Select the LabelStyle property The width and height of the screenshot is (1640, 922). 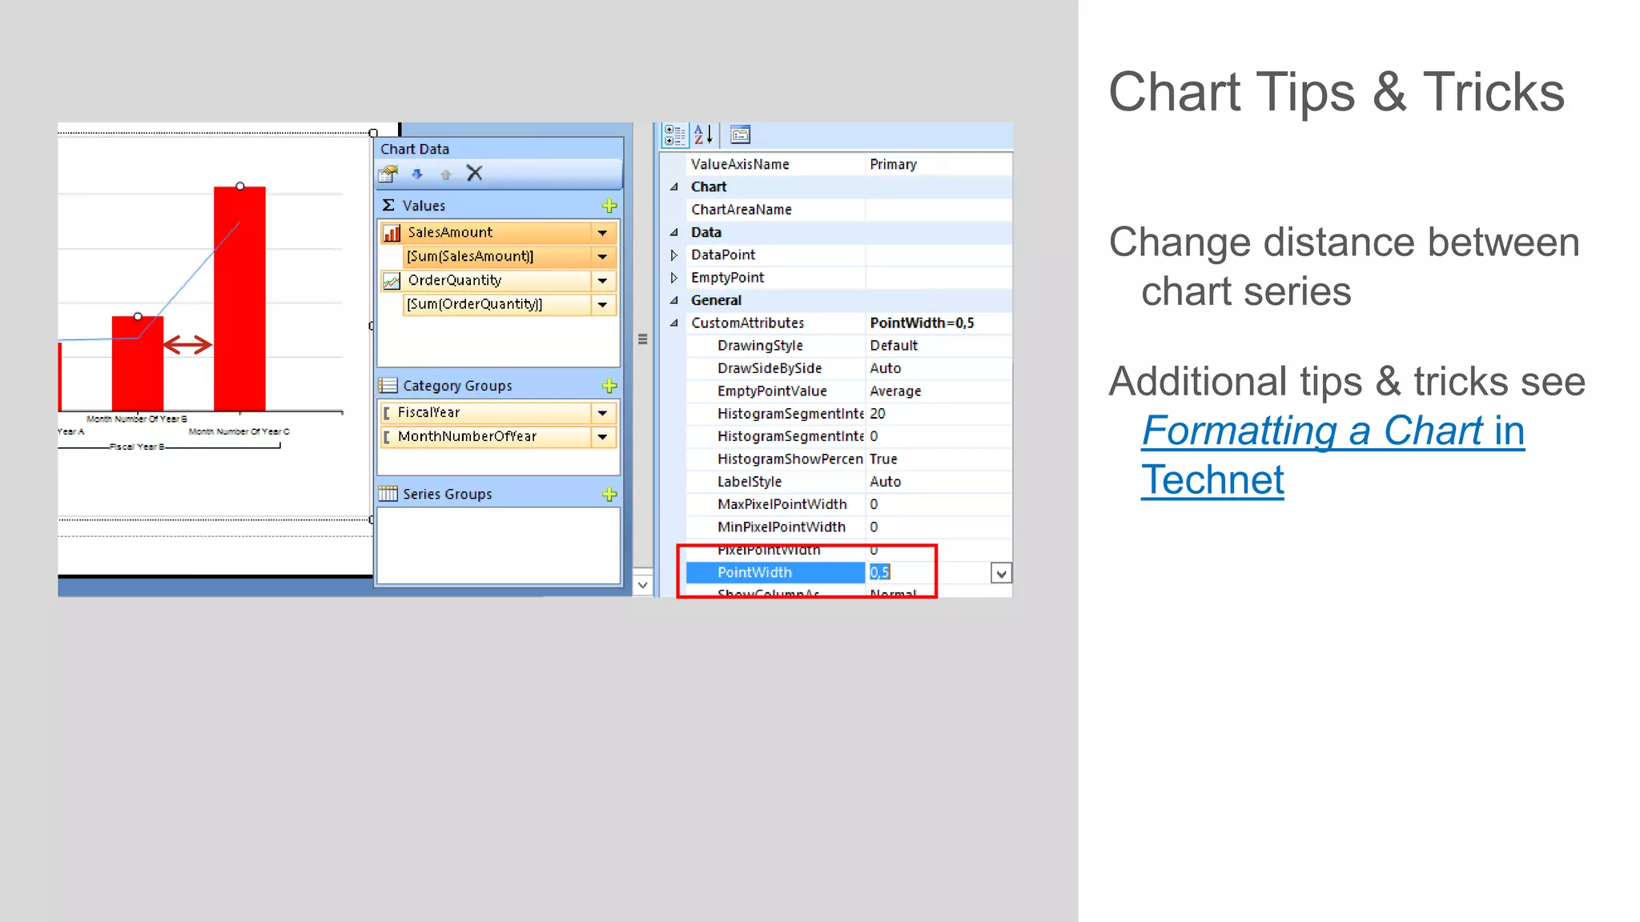tap(750, 482)
